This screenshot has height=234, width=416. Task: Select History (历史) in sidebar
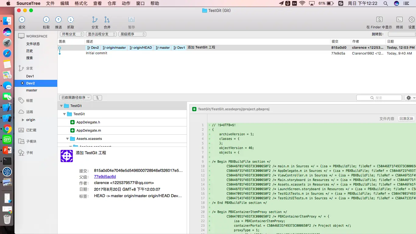coord(30,51)
